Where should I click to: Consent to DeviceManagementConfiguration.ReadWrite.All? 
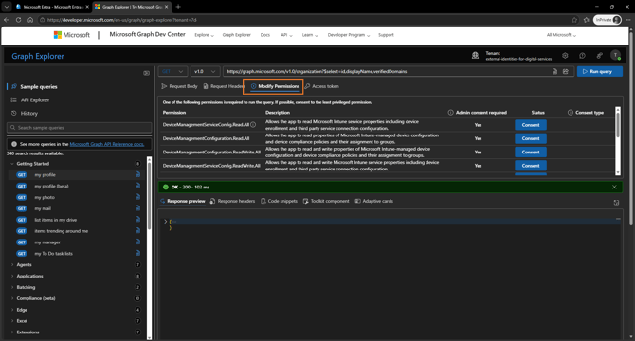tap(531, 153)
